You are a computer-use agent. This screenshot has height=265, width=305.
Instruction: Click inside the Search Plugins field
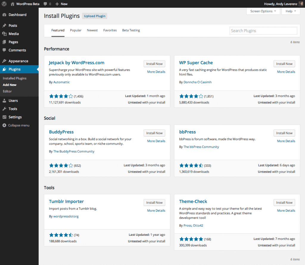[263, 31]
